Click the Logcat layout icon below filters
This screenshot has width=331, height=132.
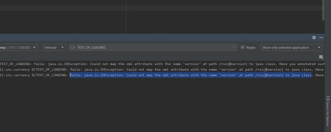[x=321, y=57]
